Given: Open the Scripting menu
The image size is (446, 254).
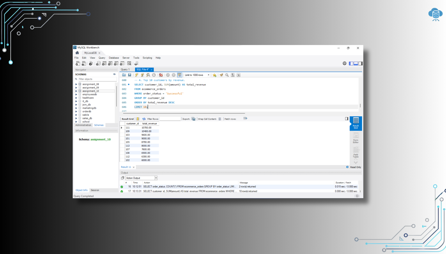Looking at the screenshot, I should point(147,58).
